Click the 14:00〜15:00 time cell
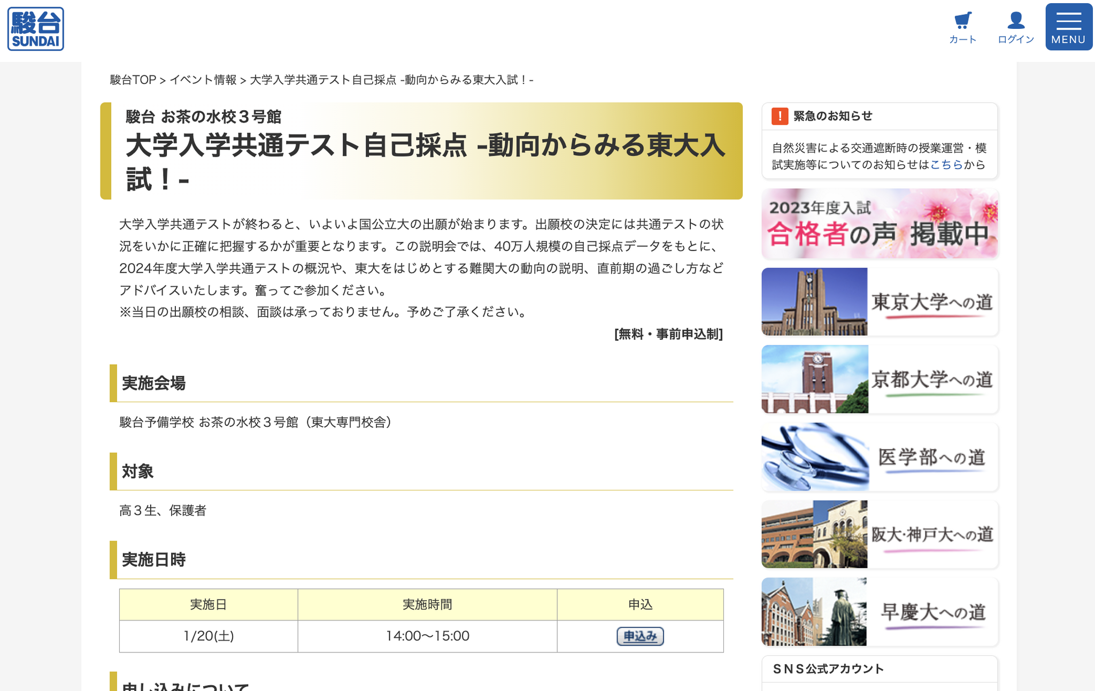The image size is (1095, 691). [x=427, y=636]
